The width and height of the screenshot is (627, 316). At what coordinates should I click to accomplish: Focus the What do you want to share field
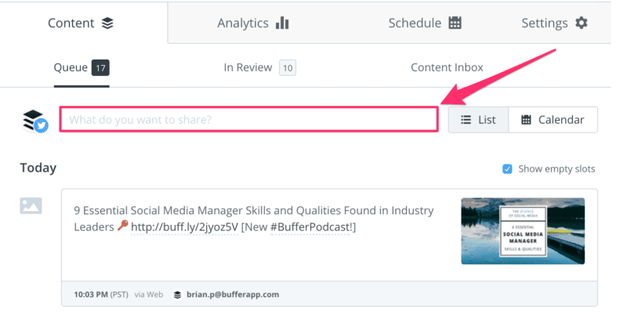click(x=248, y=119)
